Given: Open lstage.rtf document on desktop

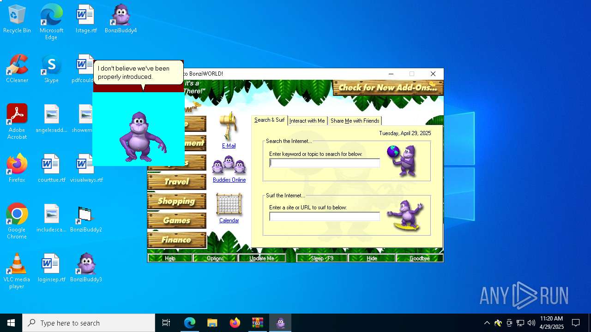Looking at the screenshot, I should coord(86,19).
